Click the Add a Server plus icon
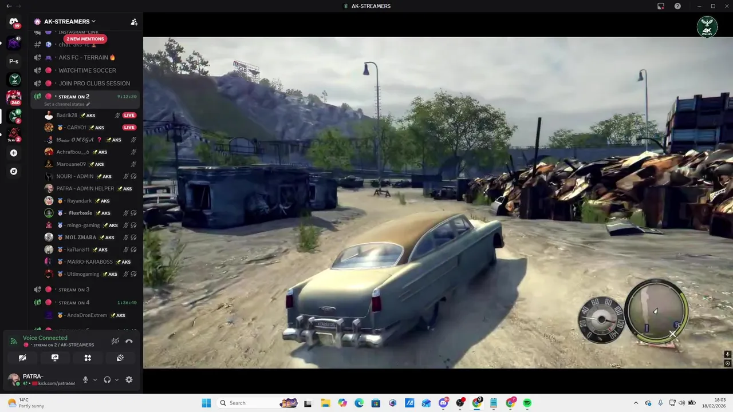The image size is (733, 412). tap(14, 153)
